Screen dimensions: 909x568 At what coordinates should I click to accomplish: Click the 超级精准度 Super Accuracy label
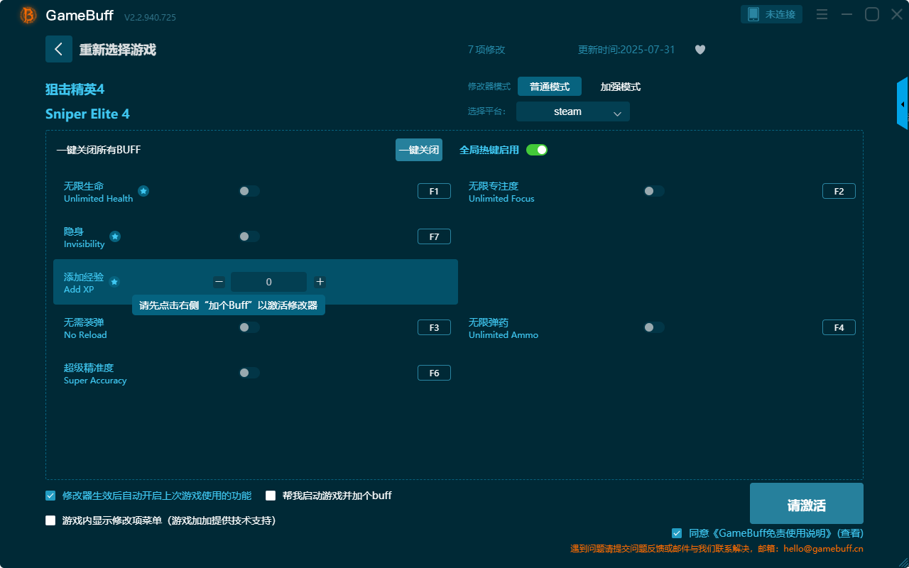(95, 373)
